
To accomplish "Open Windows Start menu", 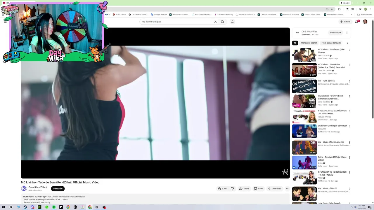I will point(4,207).
